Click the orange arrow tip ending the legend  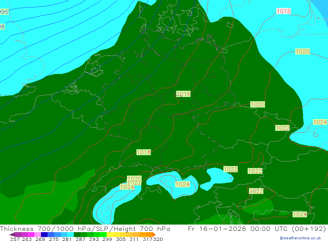click(x=154, y=234)
